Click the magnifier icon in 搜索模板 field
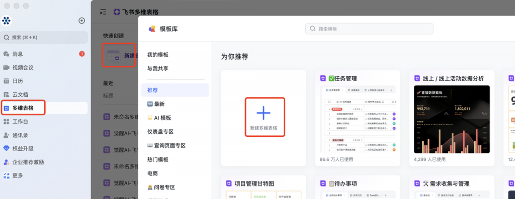The image size is (515, 199). click(x=313, y=29)
